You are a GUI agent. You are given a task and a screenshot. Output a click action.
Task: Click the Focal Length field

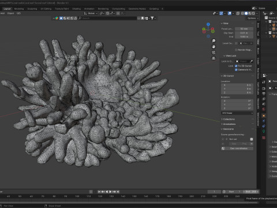(x=244, y=29)
